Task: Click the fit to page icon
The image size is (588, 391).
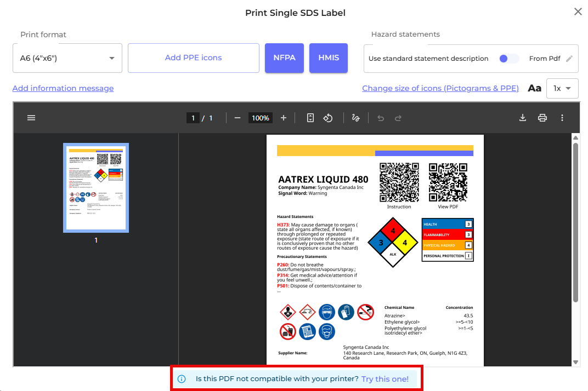Action: 310,118
